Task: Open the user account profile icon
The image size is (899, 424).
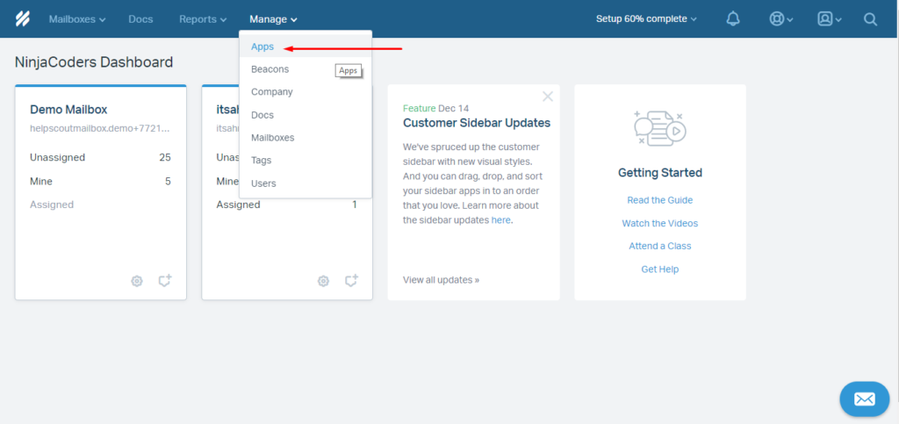Action: pos(829,19)
